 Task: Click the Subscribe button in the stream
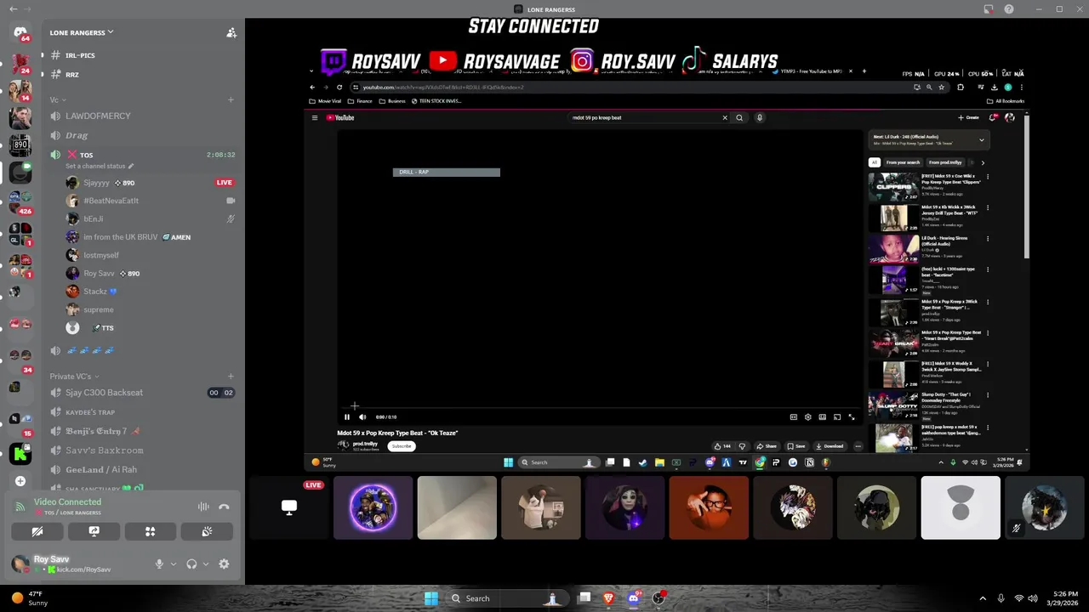pyautogui.click(x=402, y=446)
